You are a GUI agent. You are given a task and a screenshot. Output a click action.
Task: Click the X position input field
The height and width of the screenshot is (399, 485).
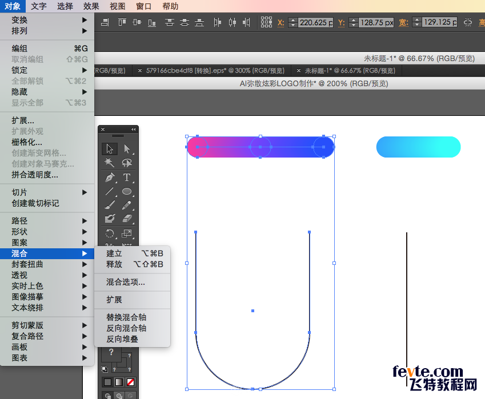click(x=315, y=23)
